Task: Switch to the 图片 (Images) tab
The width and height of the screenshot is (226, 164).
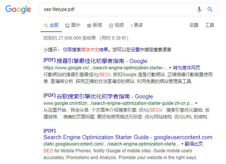Action: click(73, 25)
